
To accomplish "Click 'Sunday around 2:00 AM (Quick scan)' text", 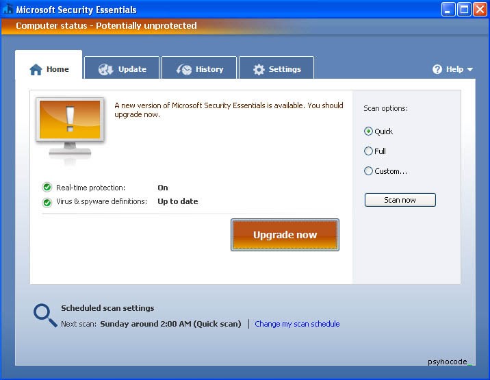I will [x=170, y=324].
